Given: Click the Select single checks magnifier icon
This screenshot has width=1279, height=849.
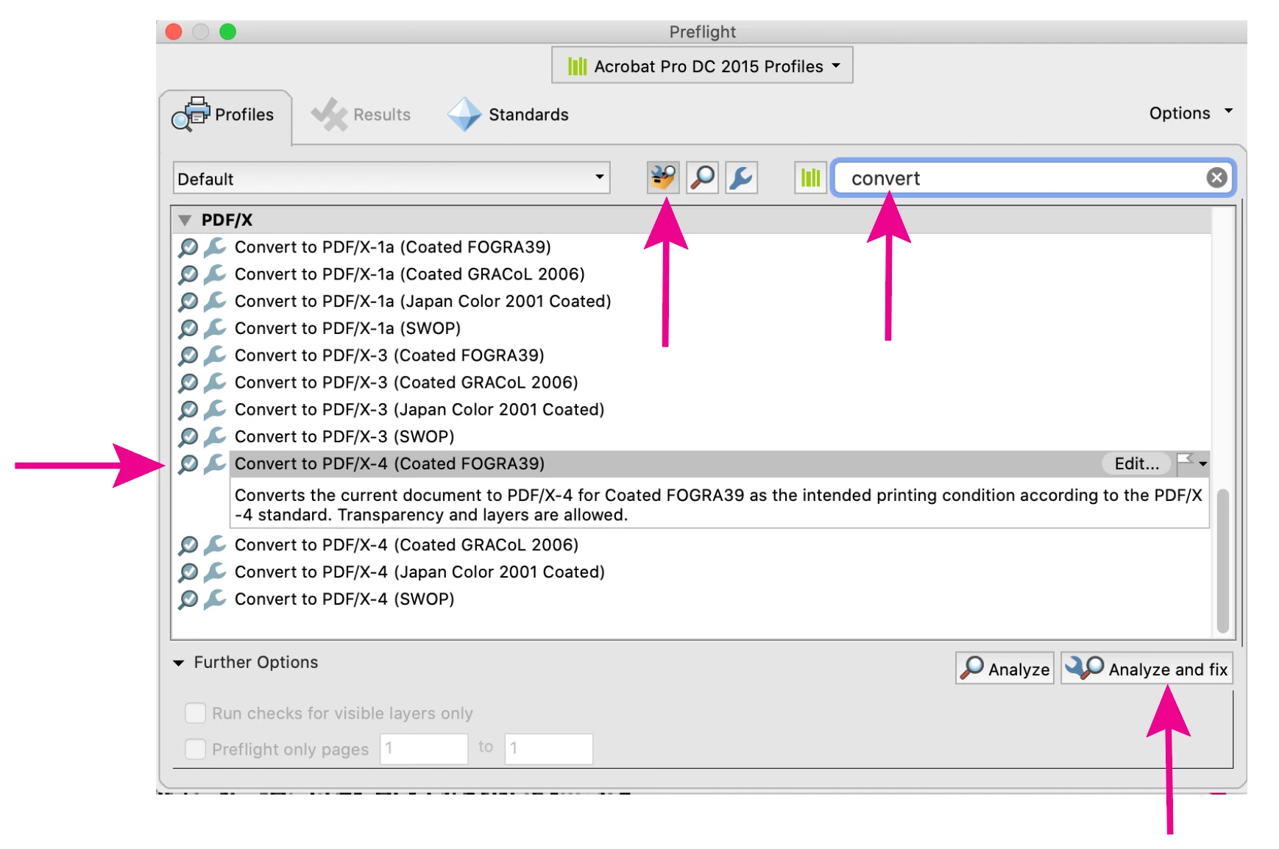Looking at the screenshot, I should tap(703, 178).
